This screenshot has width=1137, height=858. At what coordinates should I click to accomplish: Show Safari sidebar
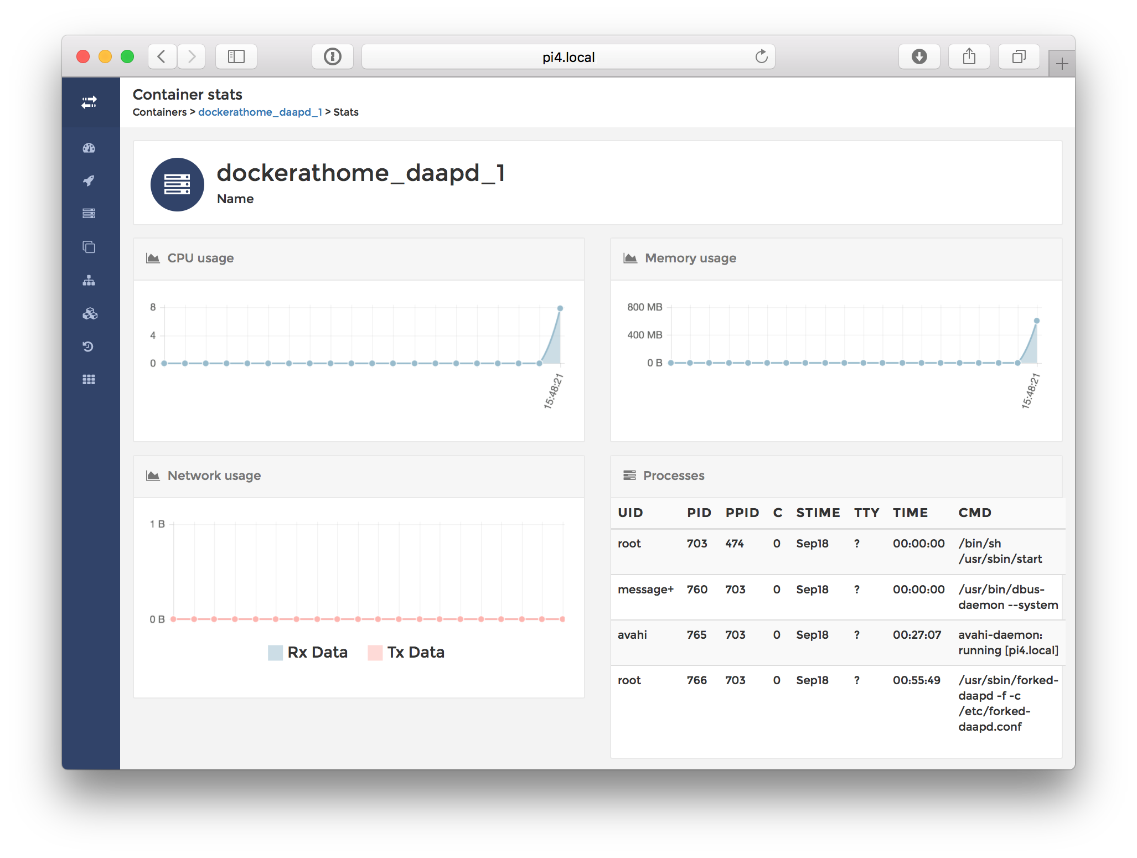pos(236,56)
